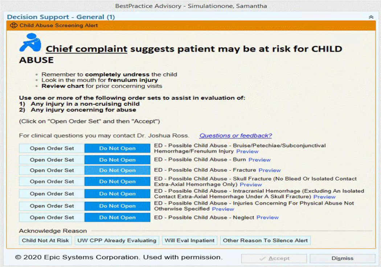Click the Acknowledge Reason section label
The height and width of the screenshot is (267, 381).
(x=53, y=231)
